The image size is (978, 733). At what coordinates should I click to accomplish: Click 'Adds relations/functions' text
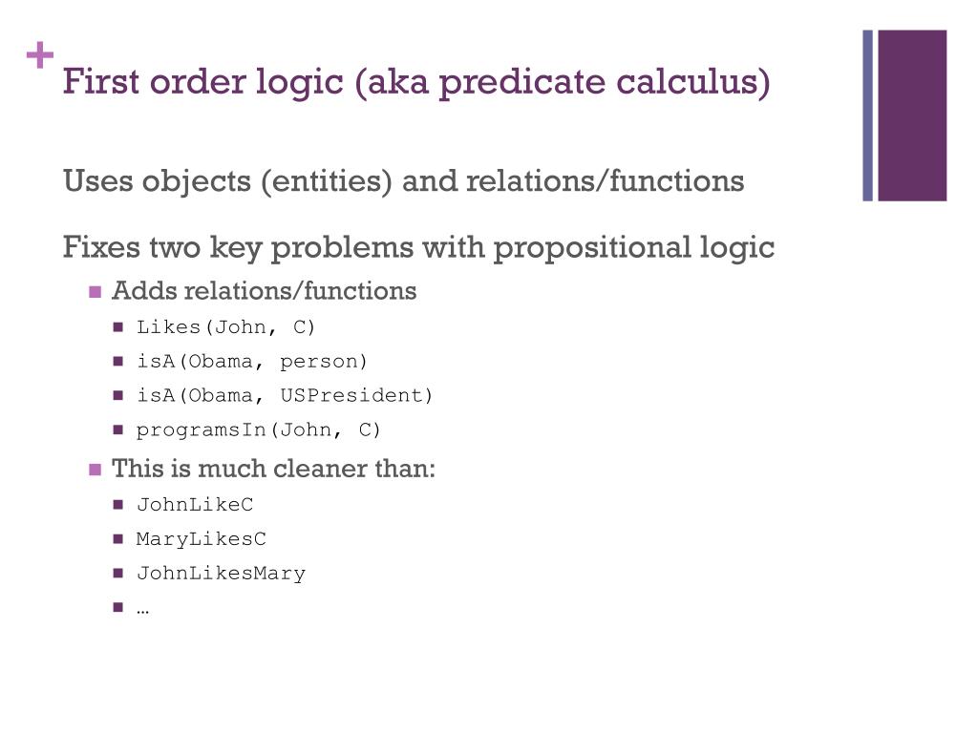tap(265, 290)
